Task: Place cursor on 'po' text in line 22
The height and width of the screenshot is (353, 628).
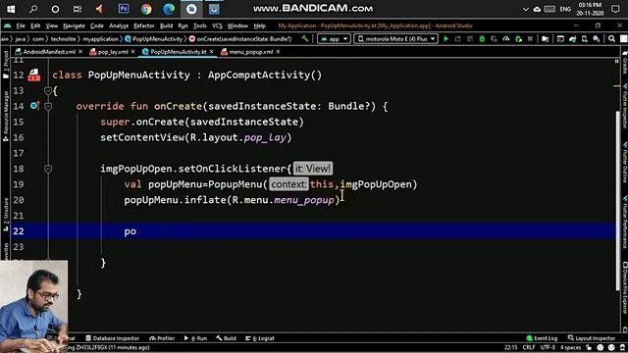Action: (131, 231)
